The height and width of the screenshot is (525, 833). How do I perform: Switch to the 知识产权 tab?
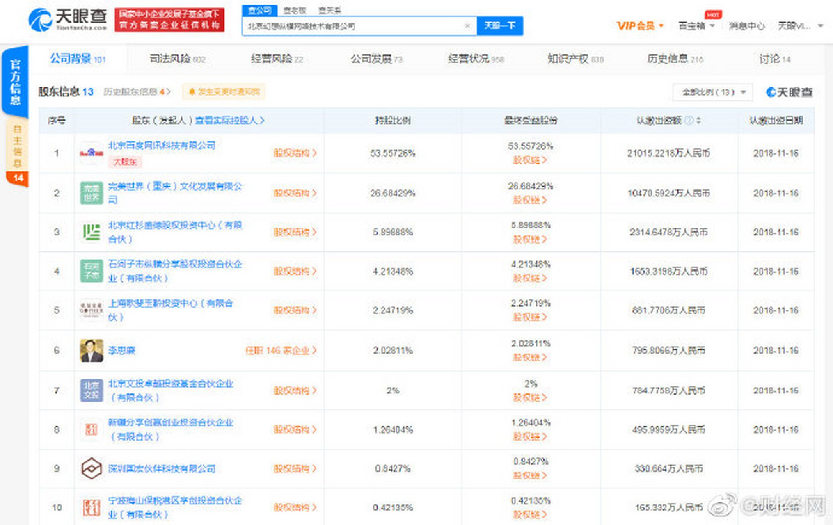click(575, 59)
